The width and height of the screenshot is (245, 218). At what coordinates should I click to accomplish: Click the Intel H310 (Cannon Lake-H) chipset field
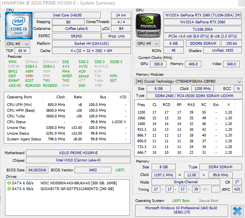(78, 160)
